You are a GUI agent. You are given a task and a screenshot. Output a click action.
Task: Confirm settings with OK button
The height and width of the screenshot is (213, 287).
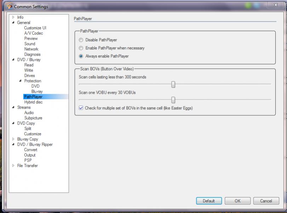point(237,201)
